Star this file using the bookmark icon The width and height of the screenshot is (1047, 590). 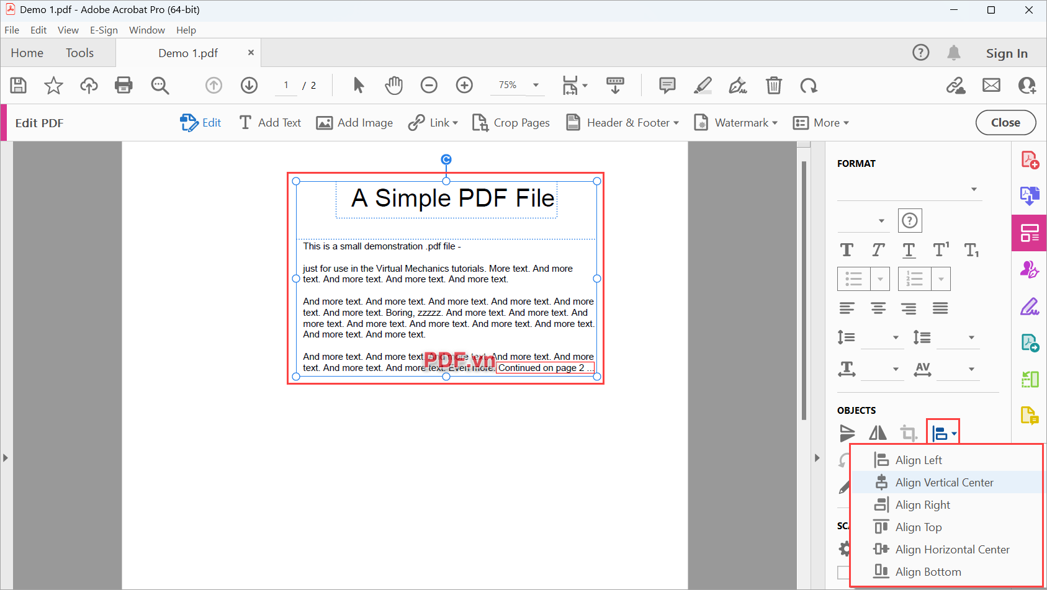point(53,85)
